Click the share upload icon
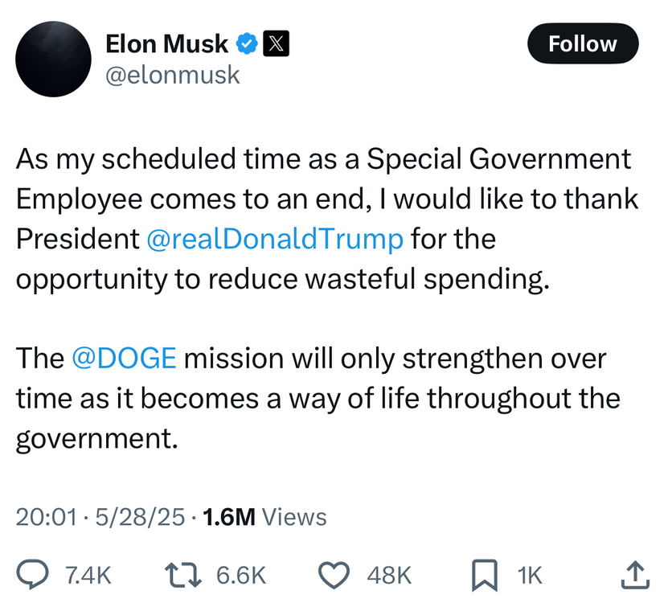 635,574
